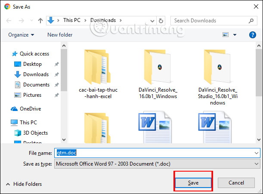Collapse the pane with Hide Folders
Viewport: 263px width, 194px height.
pos(24,184)
